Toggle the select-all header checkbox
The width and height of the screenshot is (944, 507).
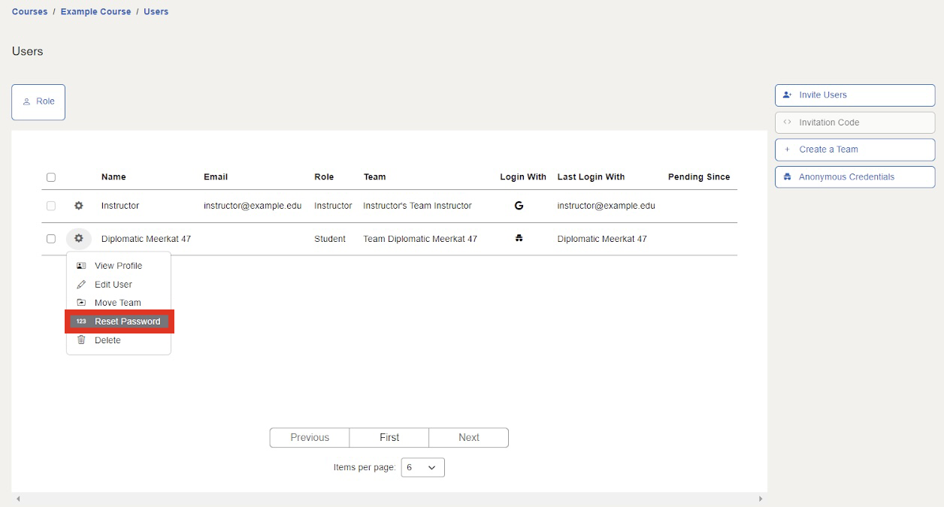coord(51,177)
